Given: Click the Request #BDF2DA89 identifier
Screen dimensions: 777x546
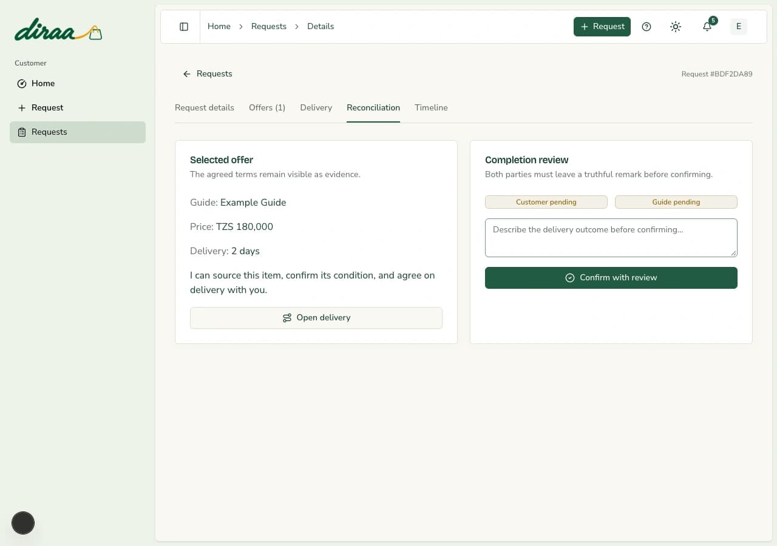Looking at the screenshot, I should click(717, 74).
